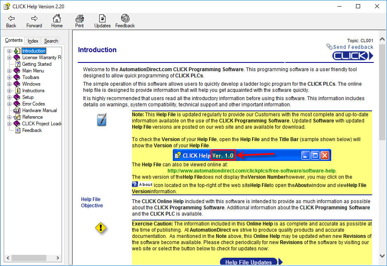Image resolution: width=387 pixels, height=266 pixels.
Task: Click the Toolbars book icon
Action: 17,77
